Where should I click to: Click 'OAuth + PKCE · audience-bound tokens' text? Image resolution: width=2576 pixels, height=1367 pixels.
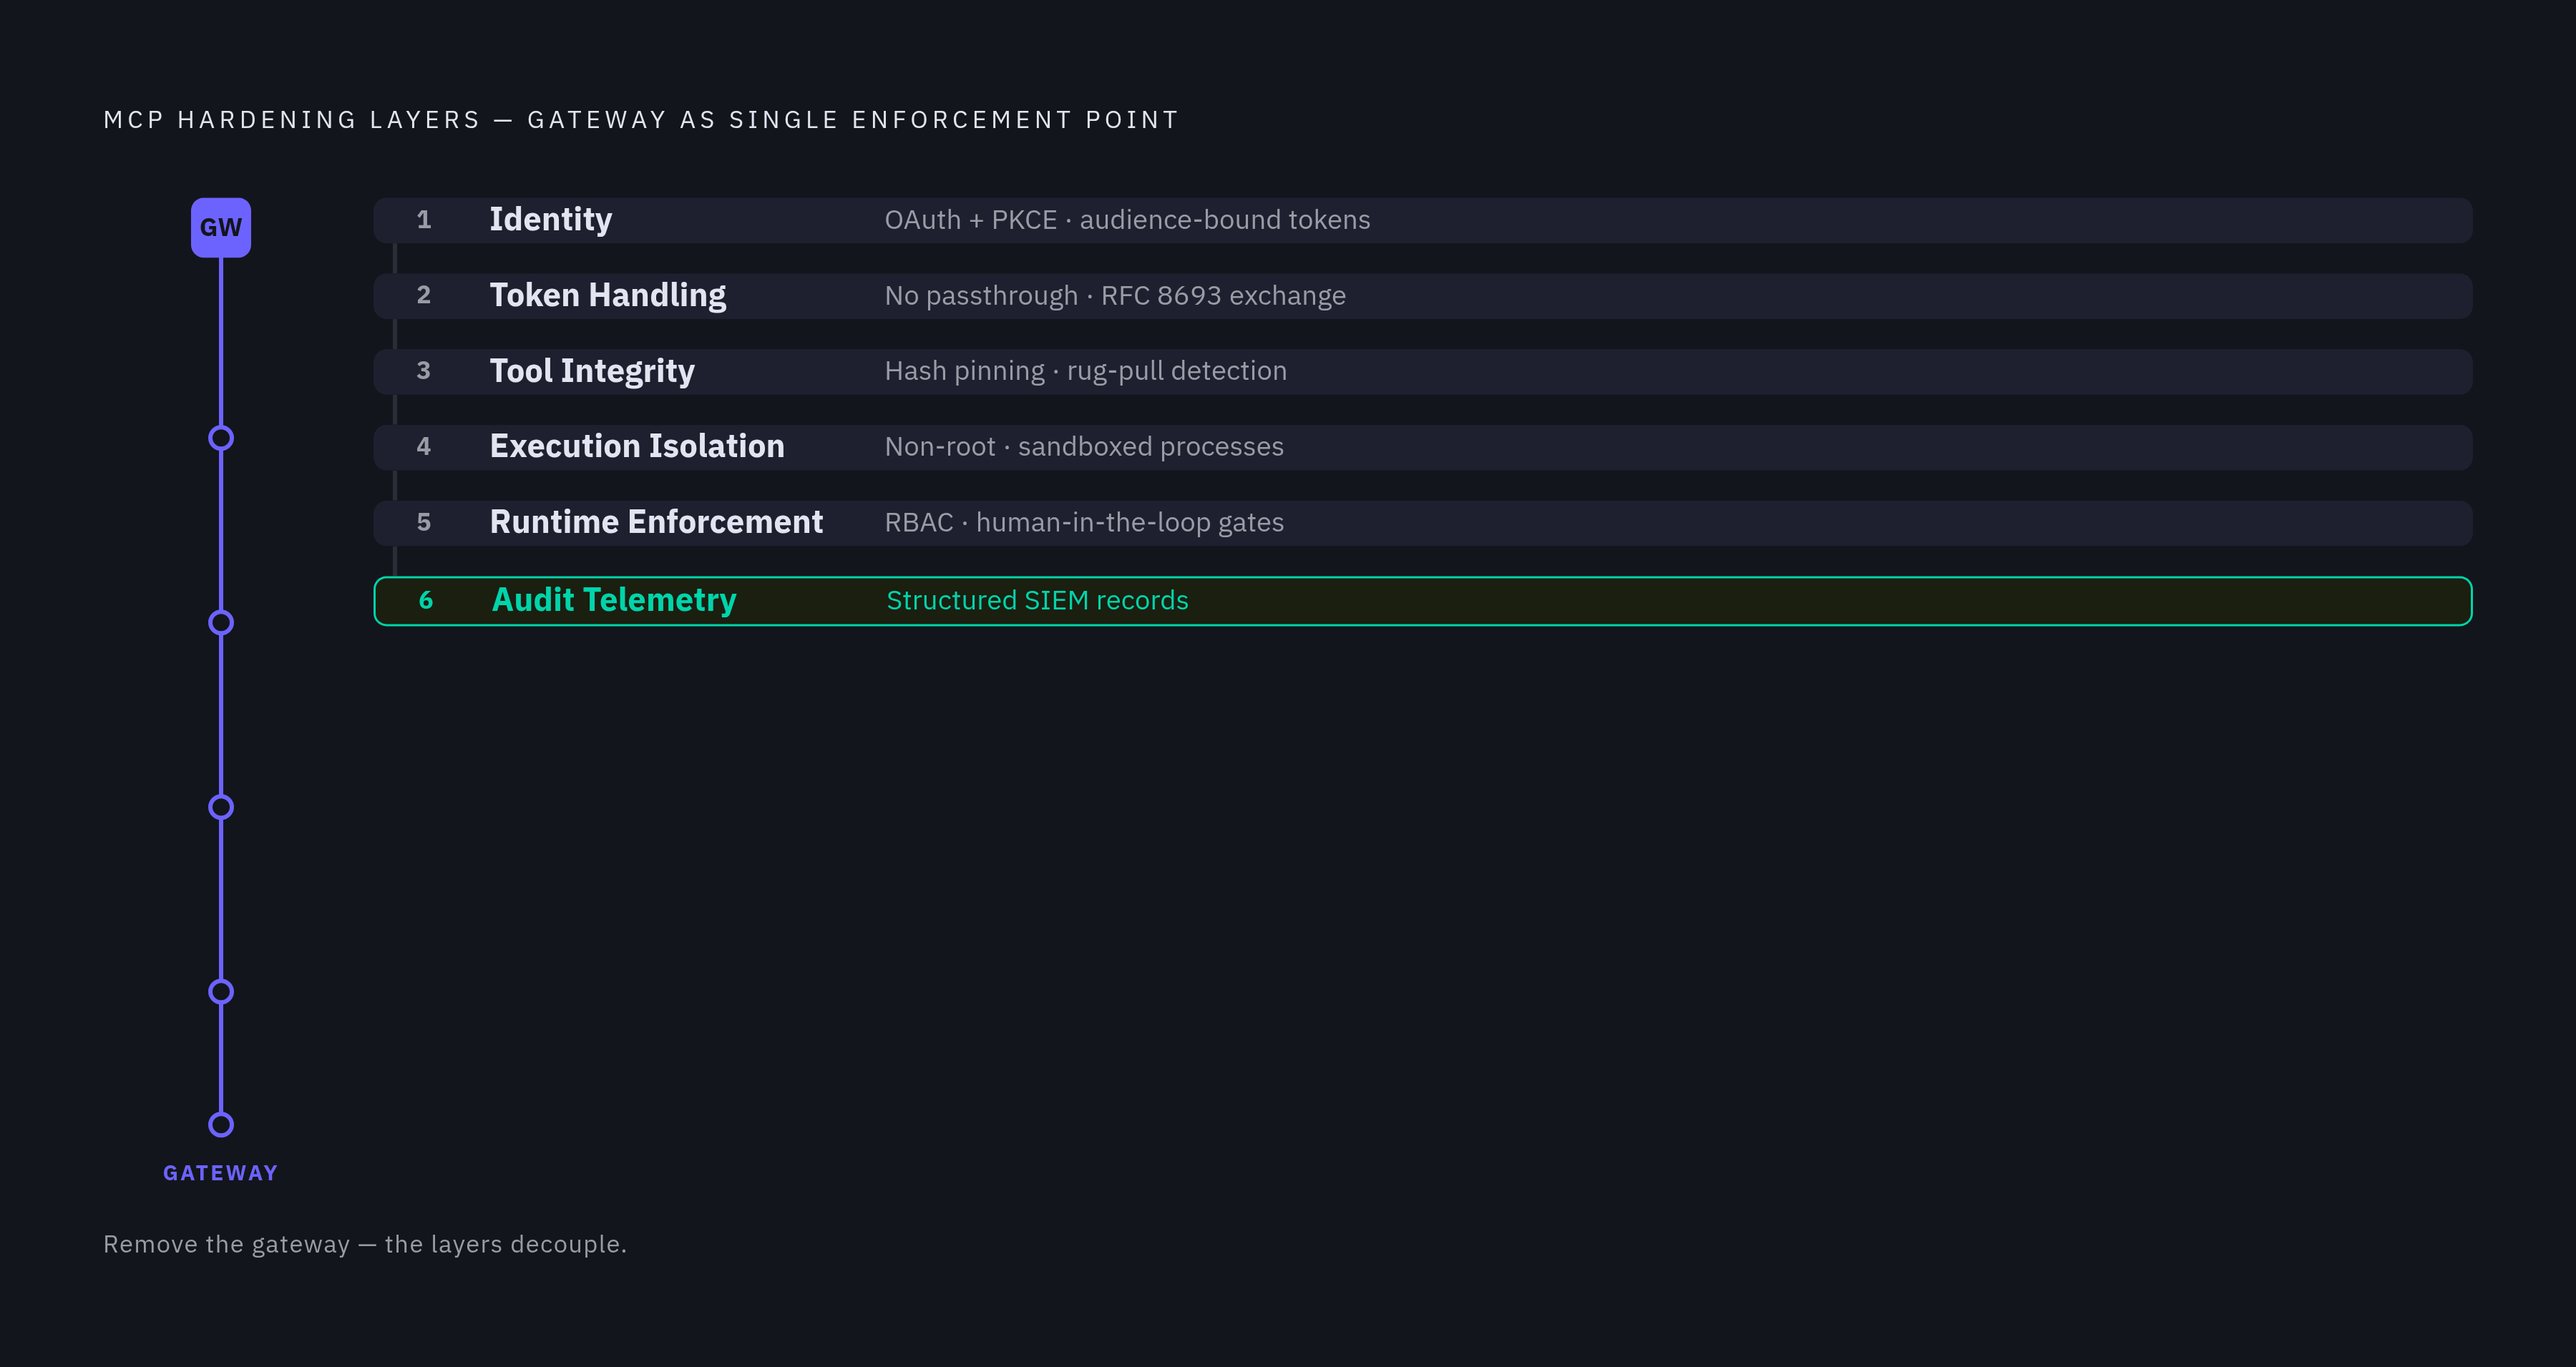pyautogui.click(x=1127, y=220)
